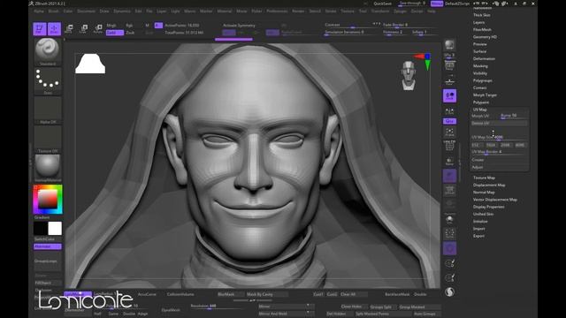Select the Draw mode button

[54, 29]
